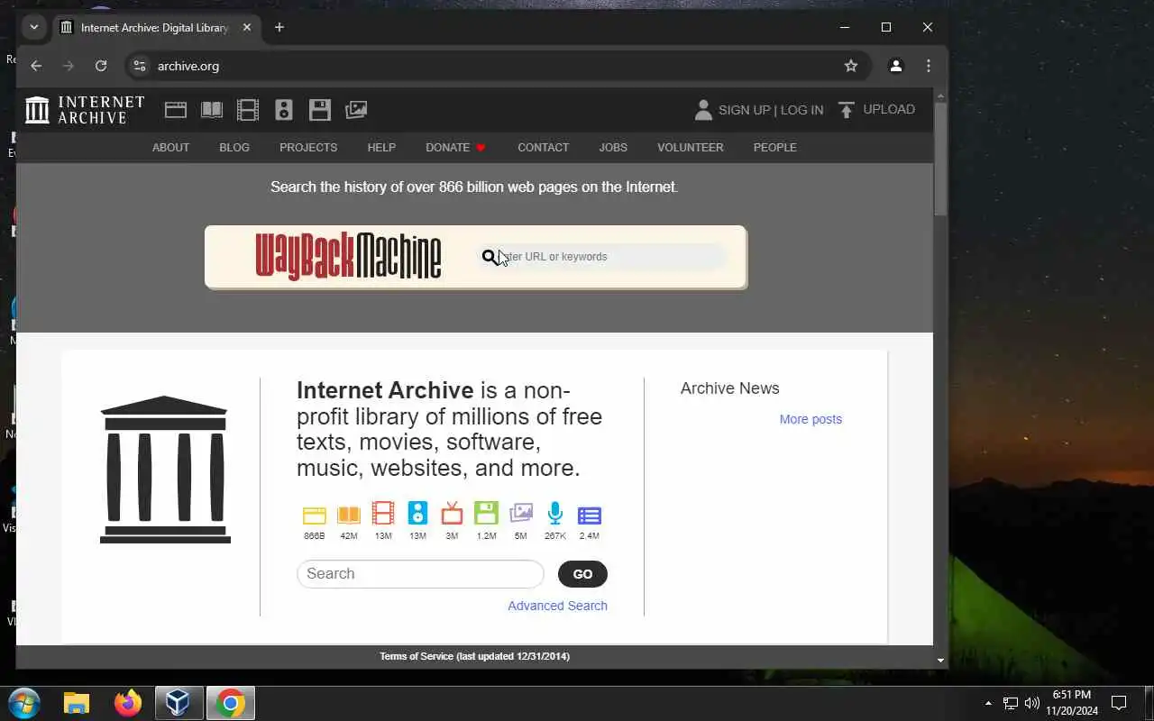The height and width of the screenshot is (721, 1154).
Task: Open the Video film icon in top nav
Action: (x=248, y=110)
